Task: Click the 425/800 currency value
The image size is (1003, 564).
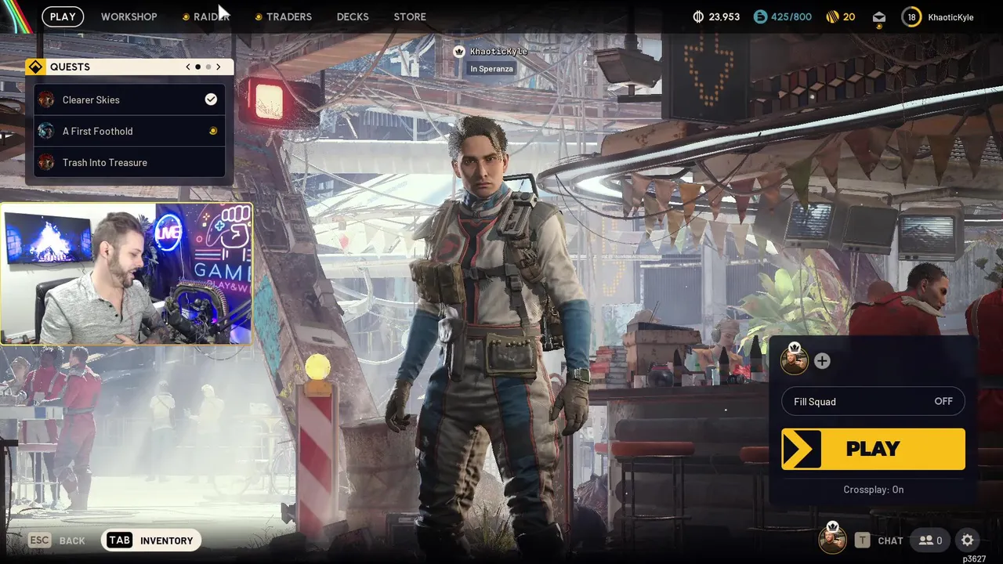Action: 792,16
